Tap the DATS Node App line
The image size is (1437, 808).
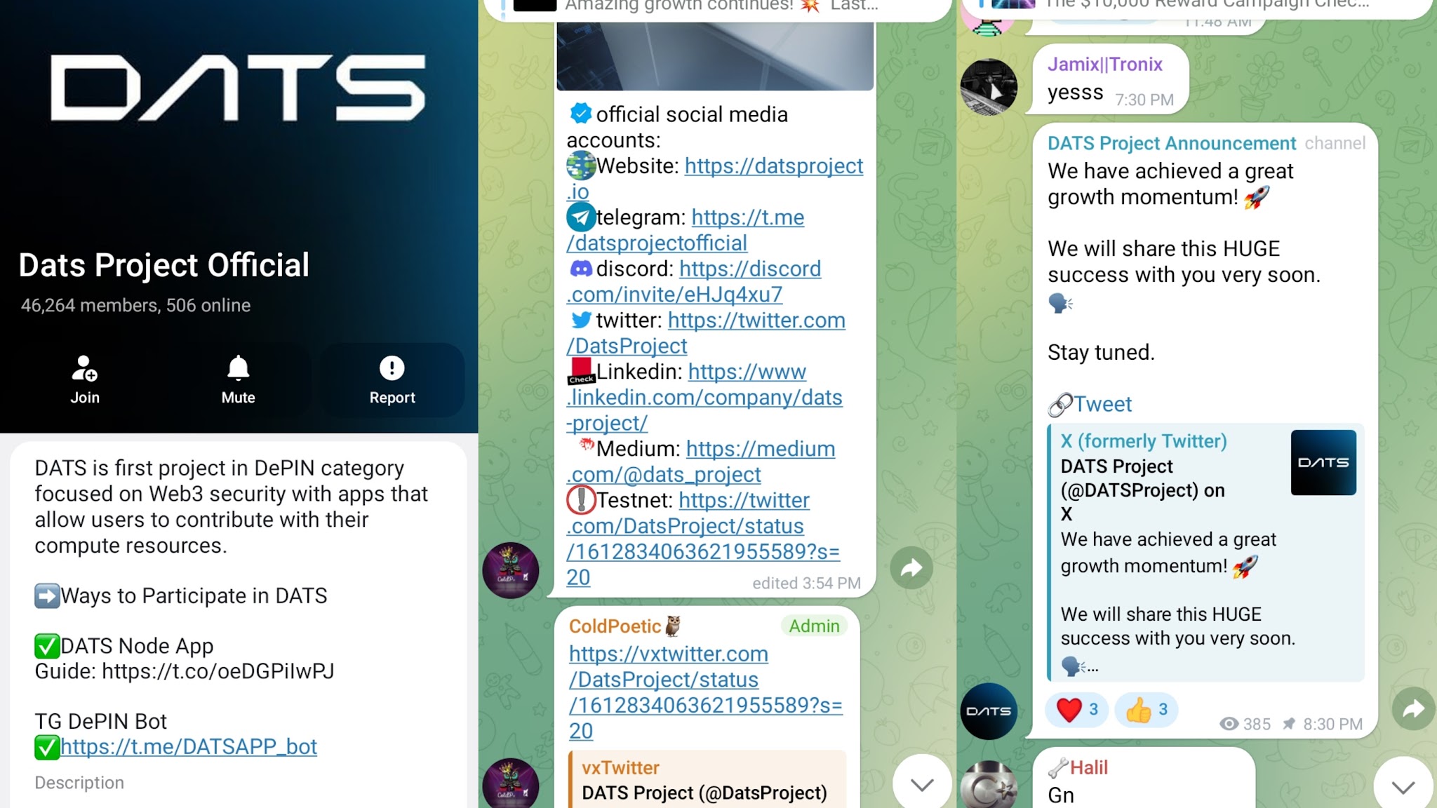click(124, 646)
